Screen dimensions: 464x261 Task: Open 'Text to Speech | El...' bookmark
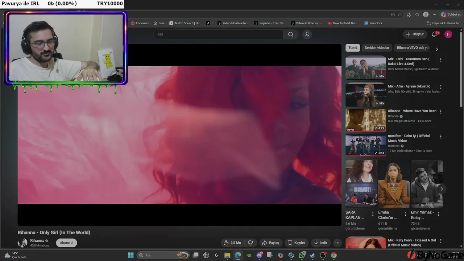point(185,23)
